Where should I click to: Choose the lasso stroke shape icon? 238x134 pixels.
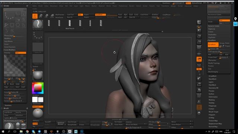tap(23, 25)
